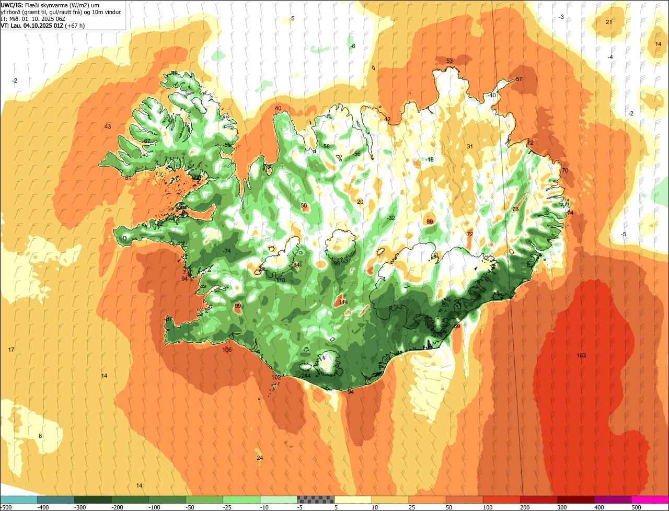Click the dark orange 50 to 100 legend swatch
The image size is (669, 511).
point(464,500)
